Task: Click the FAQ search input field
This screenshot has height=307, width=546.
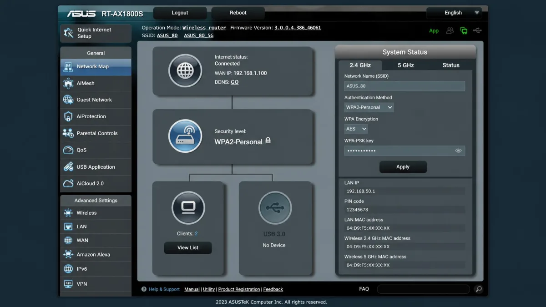Action: click(423, 289)
